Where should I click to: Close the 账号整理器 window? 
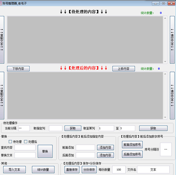(x=171, y=3)
